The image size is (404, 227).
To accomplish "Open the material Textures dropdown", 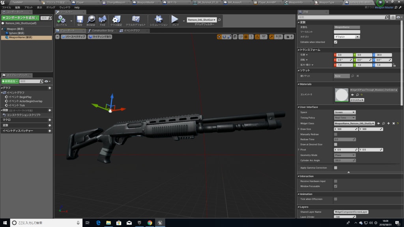I will pos(357,100).
